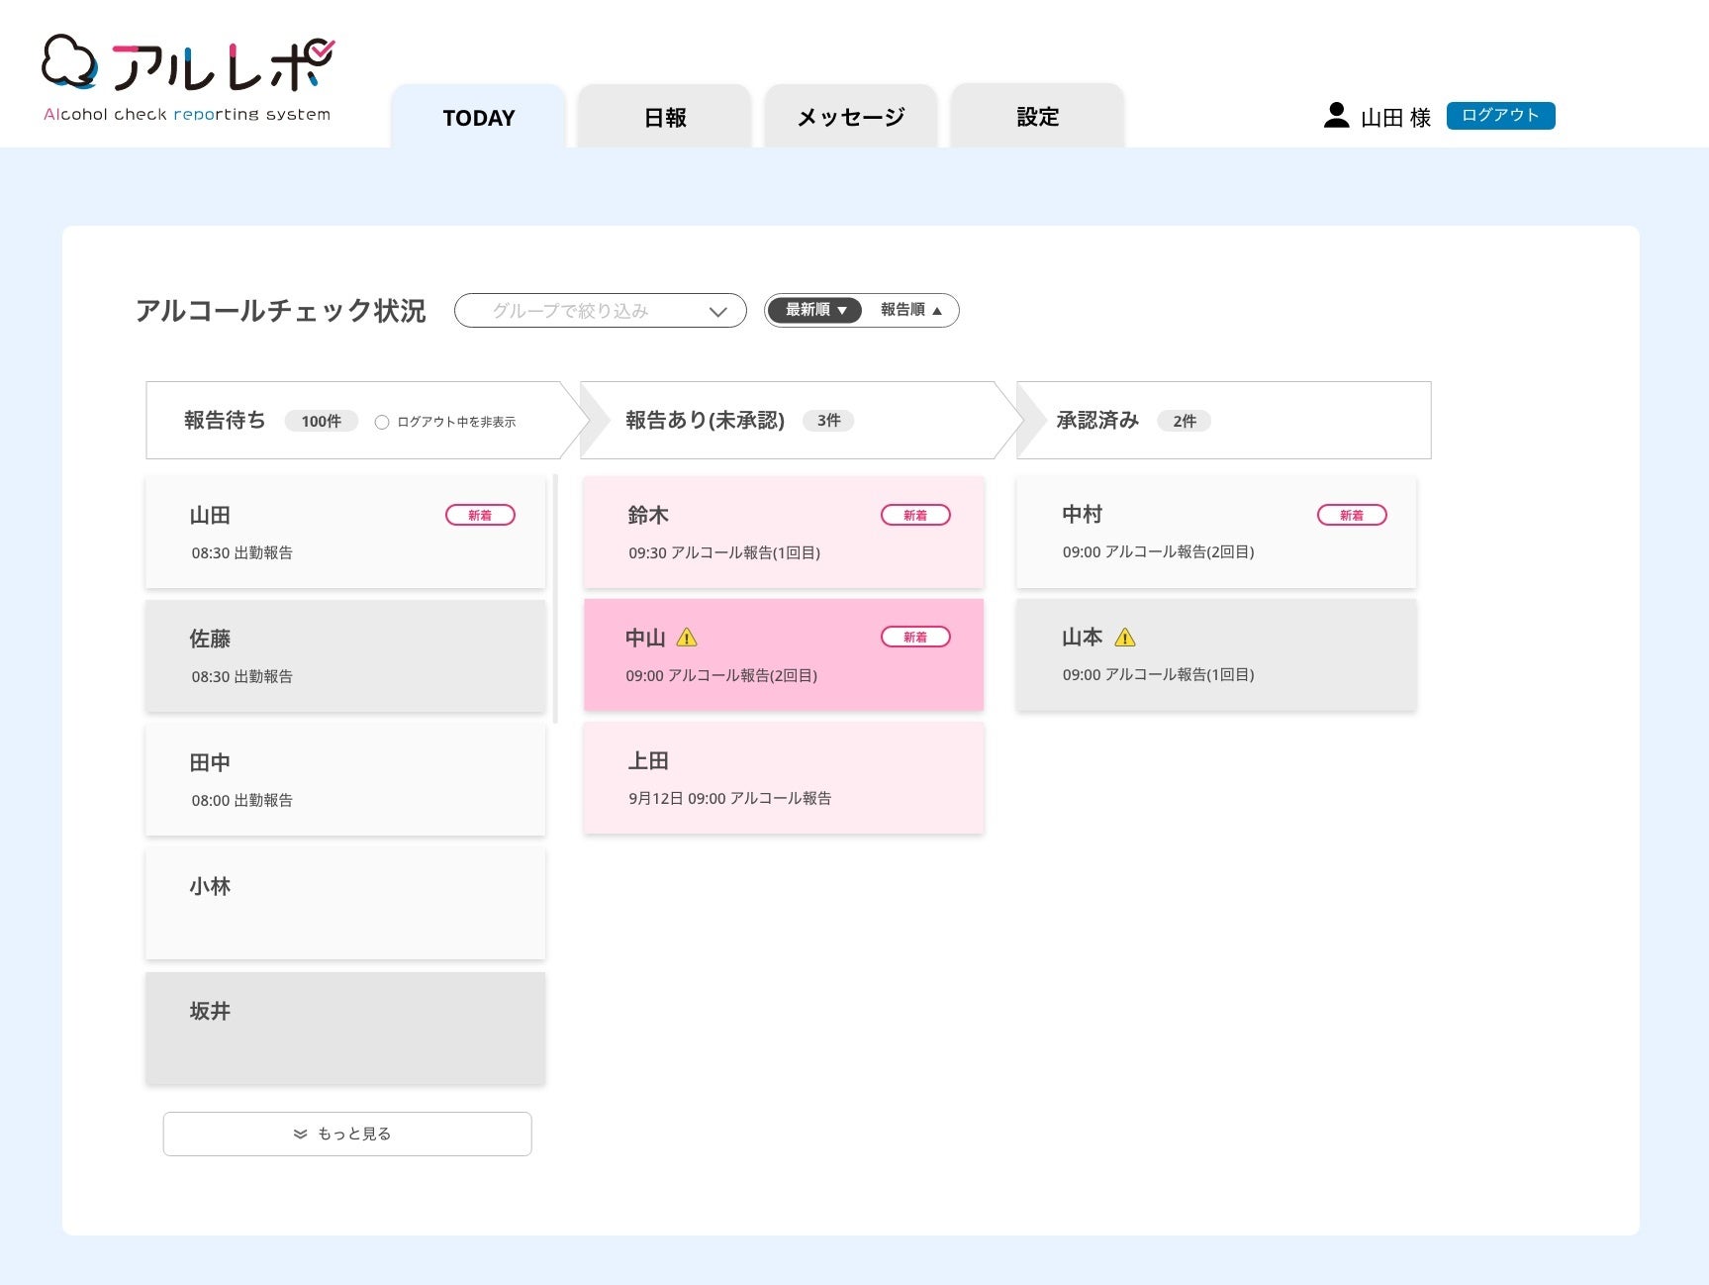Click the もっと見る button
This screenshot has height=1285, width=1709.
[346, 1134]
